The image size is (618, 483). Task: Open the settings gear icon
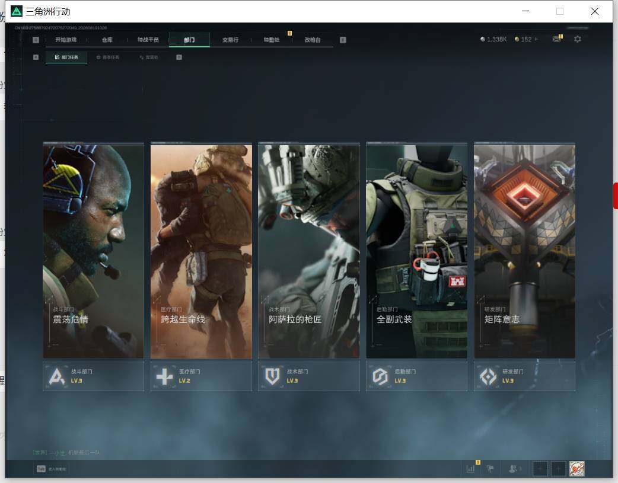click(578, 39)
